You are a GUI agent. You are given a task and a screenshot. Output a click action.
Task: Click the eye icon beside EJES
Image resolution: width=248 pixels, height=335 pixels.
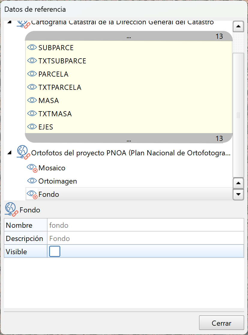tap(32, 126)
